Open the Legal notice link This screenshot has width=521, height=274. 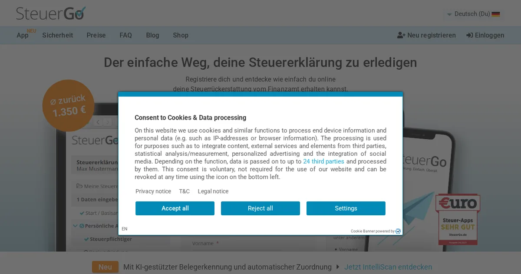coord(213,191)
